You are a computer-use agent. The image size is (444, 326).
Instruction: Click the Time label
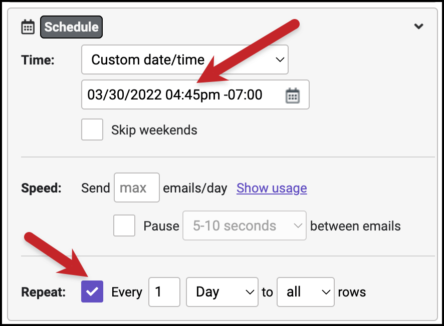point(38,60)
